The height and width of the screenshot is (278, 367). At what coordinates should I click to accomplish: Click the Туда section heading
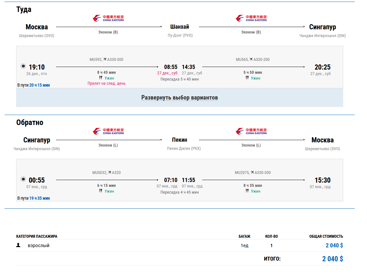coord(24,9)
